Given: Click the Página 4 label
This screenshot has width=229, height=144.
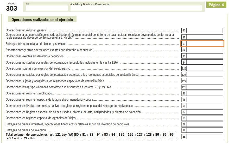Looking at the screenshot, I should (216, 5).
